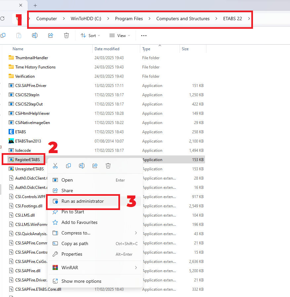Click the Rename icon in context menu
This screenshot has width=290, height=297.
[x=82, y=166]
